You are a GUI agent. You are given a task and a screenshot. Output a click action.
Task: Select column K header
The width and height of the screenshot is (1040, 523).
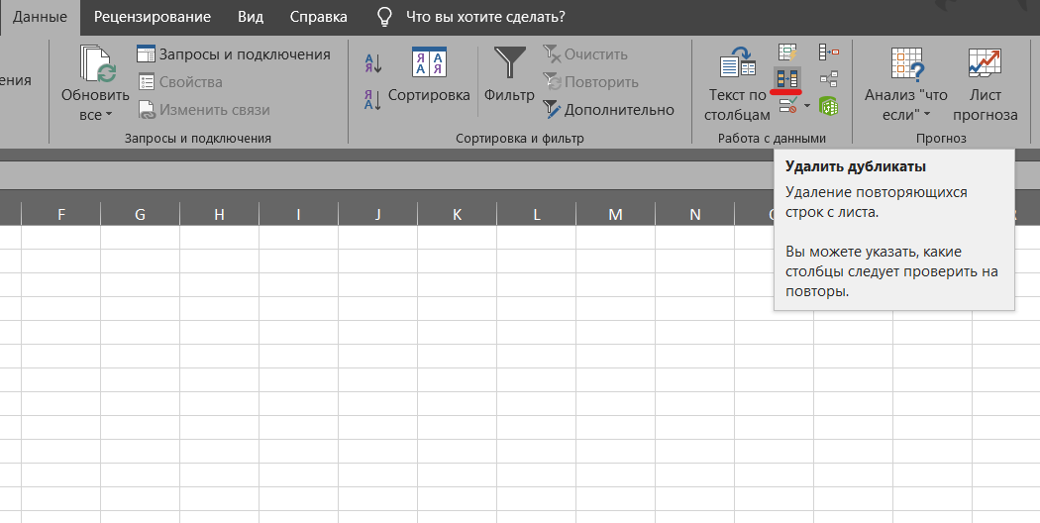[x=457, y=214]
